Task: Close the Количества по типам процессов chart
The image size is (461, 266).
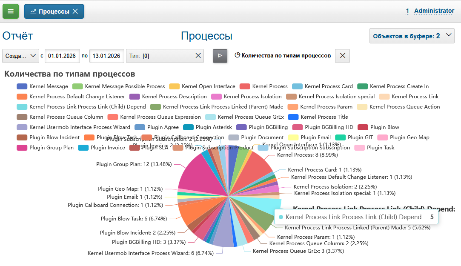Action: click(x=342, y=56)
